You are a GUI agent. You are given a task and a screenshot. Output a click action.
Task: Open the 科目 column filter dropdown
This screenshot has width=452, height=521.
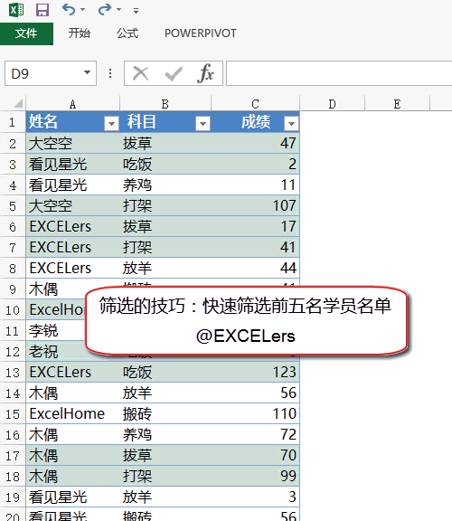(202, 124)
